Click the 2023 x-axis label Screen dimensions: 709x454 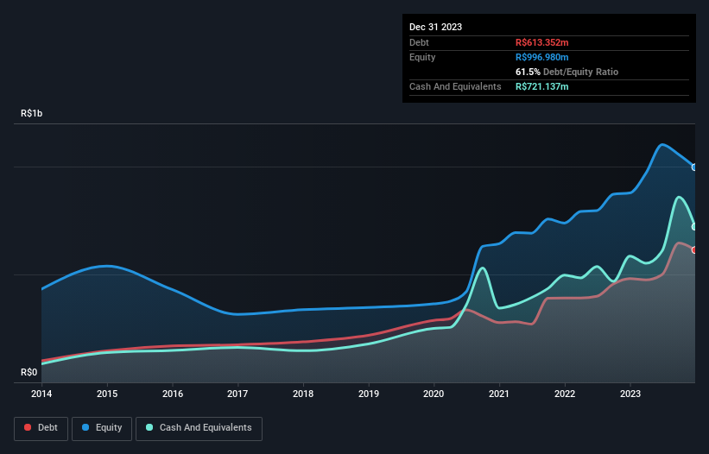[630, 394]
